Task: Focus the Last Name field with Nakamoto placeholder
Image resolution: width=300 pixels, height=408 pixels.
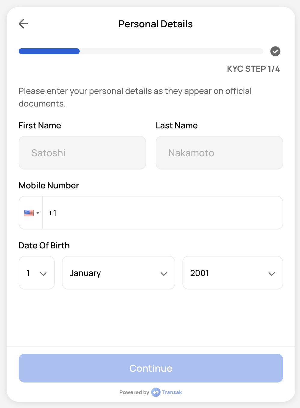Action: [x=219, y=153]
